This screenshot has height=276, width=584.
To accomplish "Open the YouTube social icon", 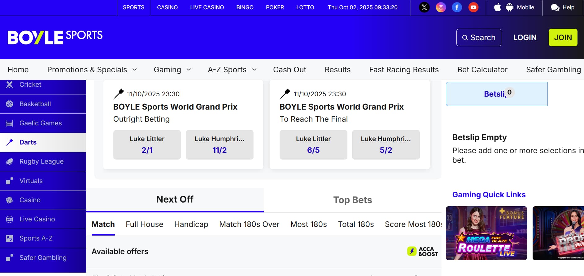I will [x=473, y=7].
